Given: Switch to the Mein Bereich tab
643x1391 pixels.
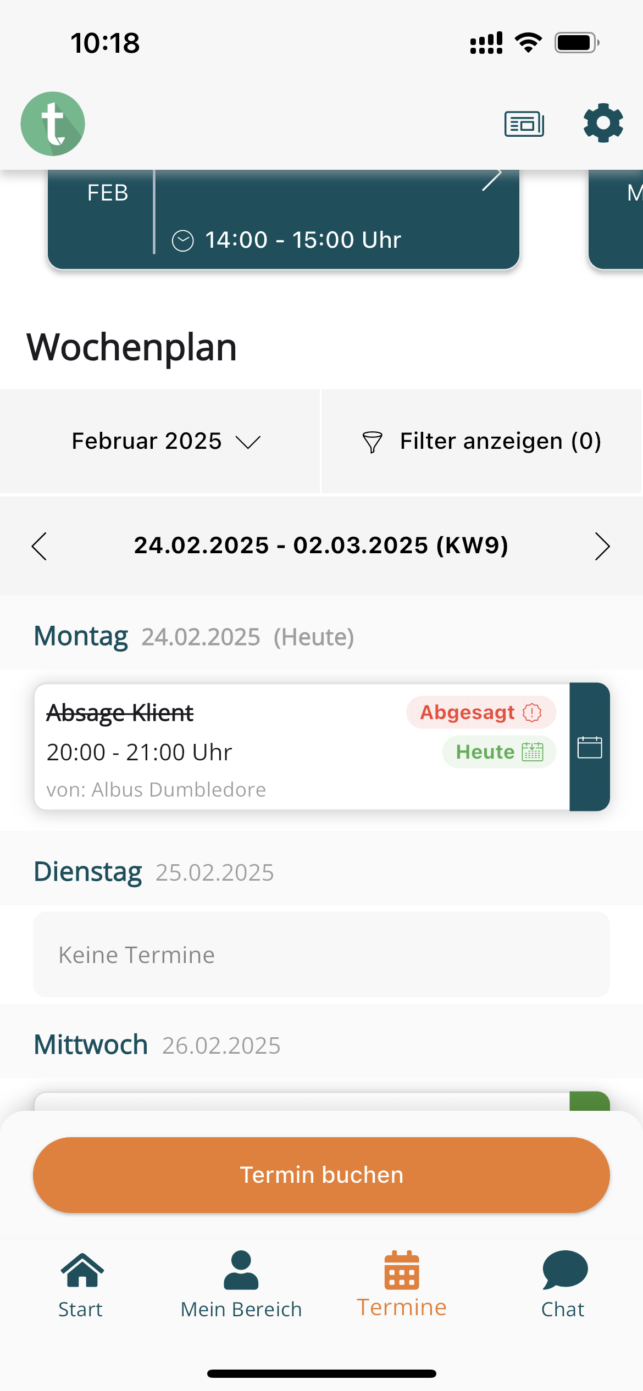Looking at the screenshot, I should [241, 1284].
